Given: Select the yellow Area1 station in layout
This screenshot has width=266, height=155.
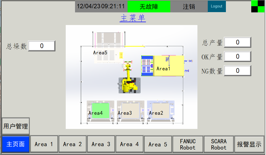Looking at the screenshot, I should click(x=169, y=66).
